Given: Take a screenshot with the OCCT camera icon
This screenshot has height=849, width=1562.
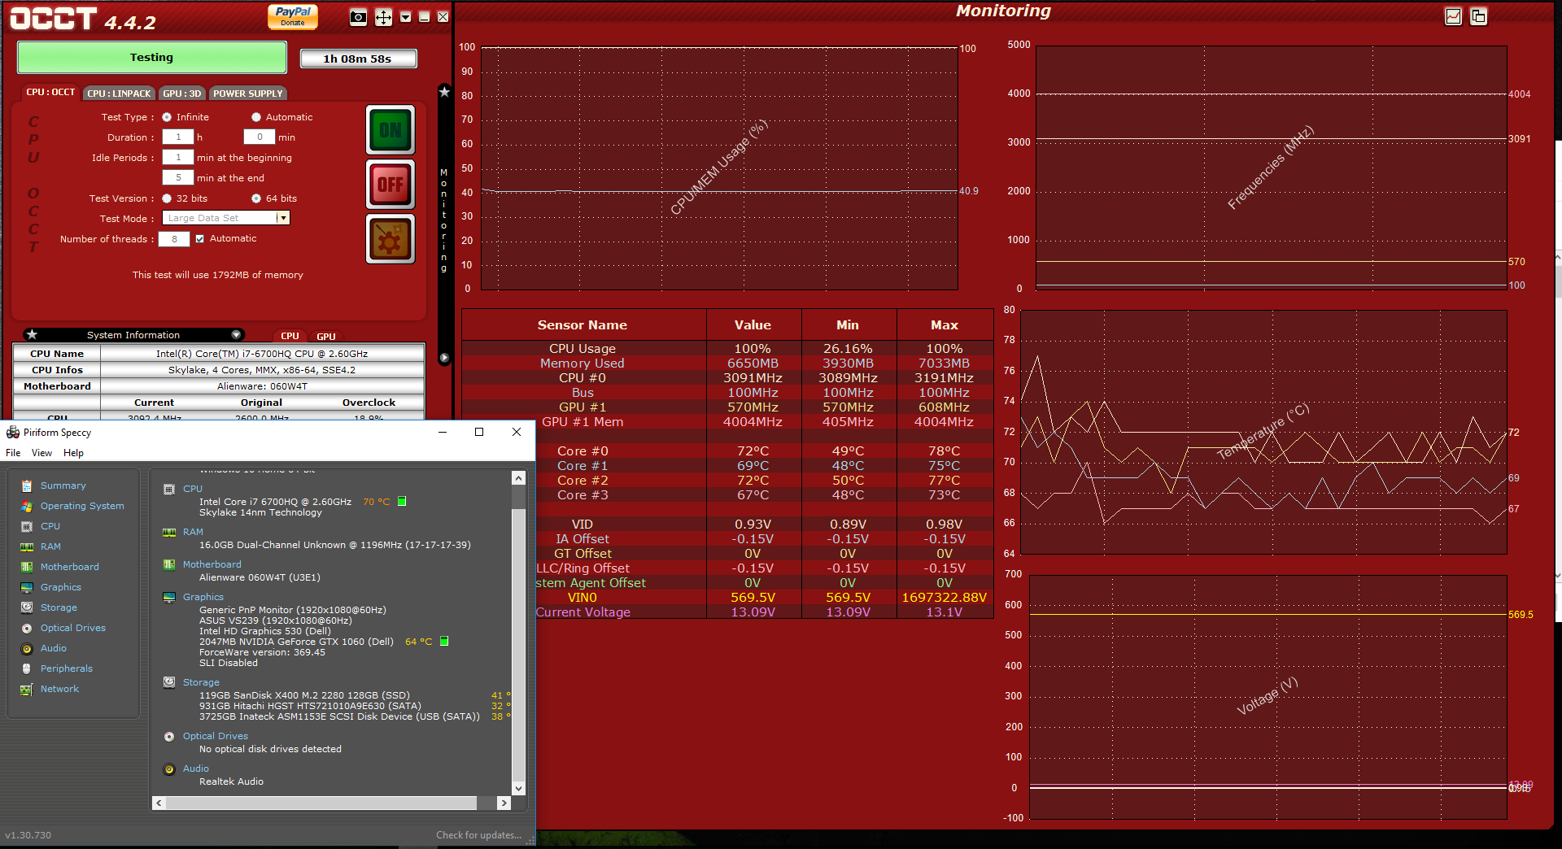Looking at the screenshot, I should tap(358, 17).
